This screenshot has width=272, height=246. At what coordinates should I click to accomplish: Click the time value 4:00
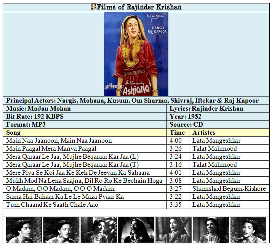(x=176, y=140)
